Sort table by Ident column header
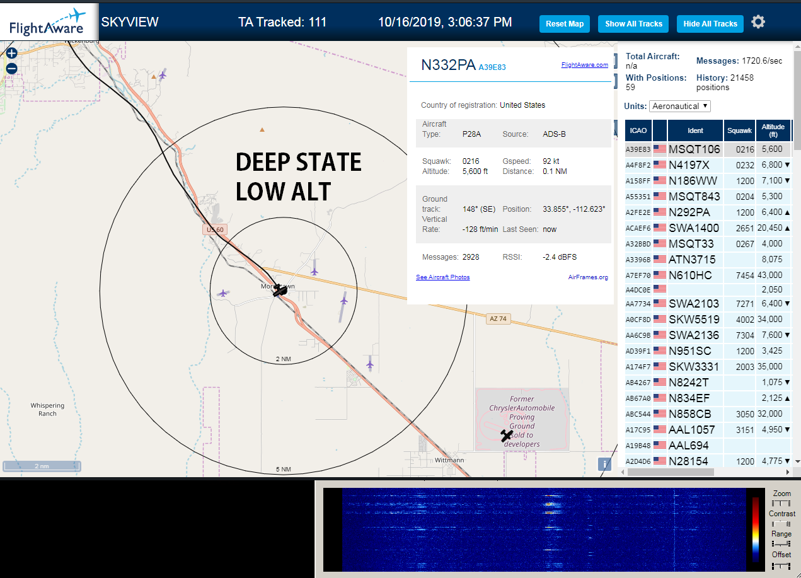801x578 pixels. (695, 130)
